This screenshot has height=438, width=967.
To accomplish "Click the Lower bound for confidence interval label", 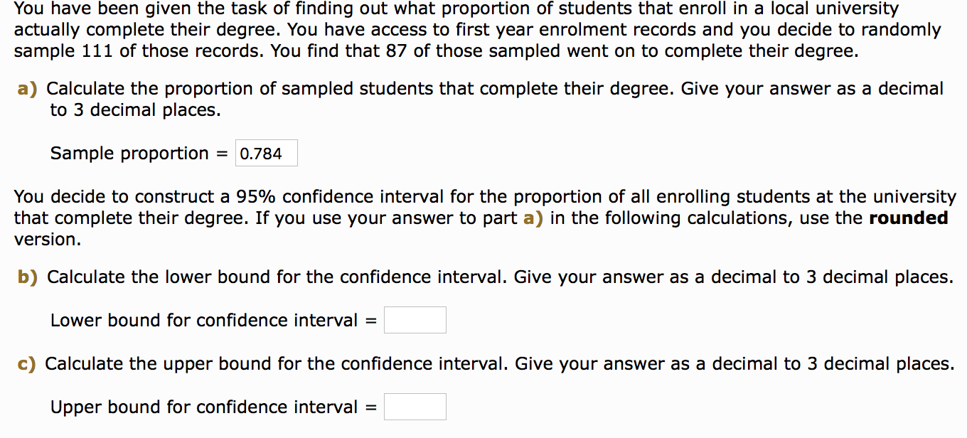I will coord(203,320).
